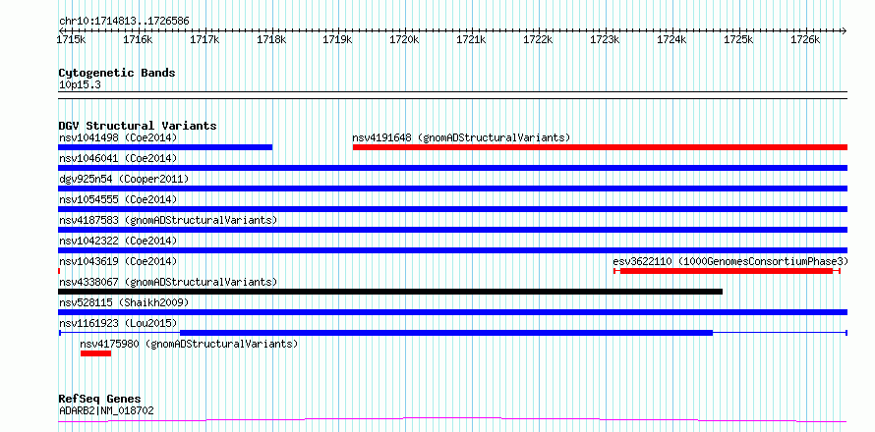
Task: Click the 1718k ruler tick label
Action: pyautogui.click(x=271, y=40)
